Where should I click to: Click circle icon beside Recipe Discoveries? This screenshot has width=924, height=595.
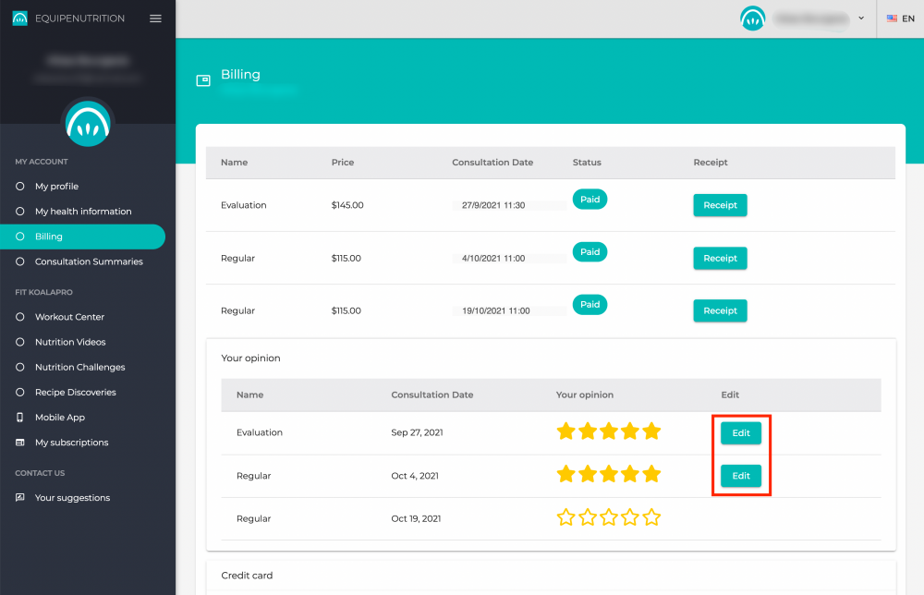20,393
